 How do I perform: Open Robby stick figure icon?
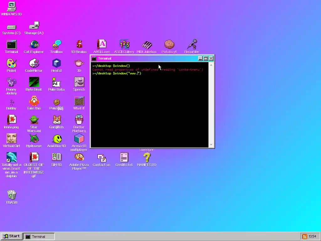coord(11,105)
